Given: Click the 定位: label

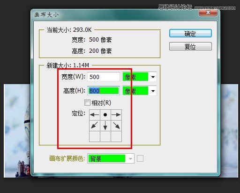Looking at the screenshot, I should (79, 113).
